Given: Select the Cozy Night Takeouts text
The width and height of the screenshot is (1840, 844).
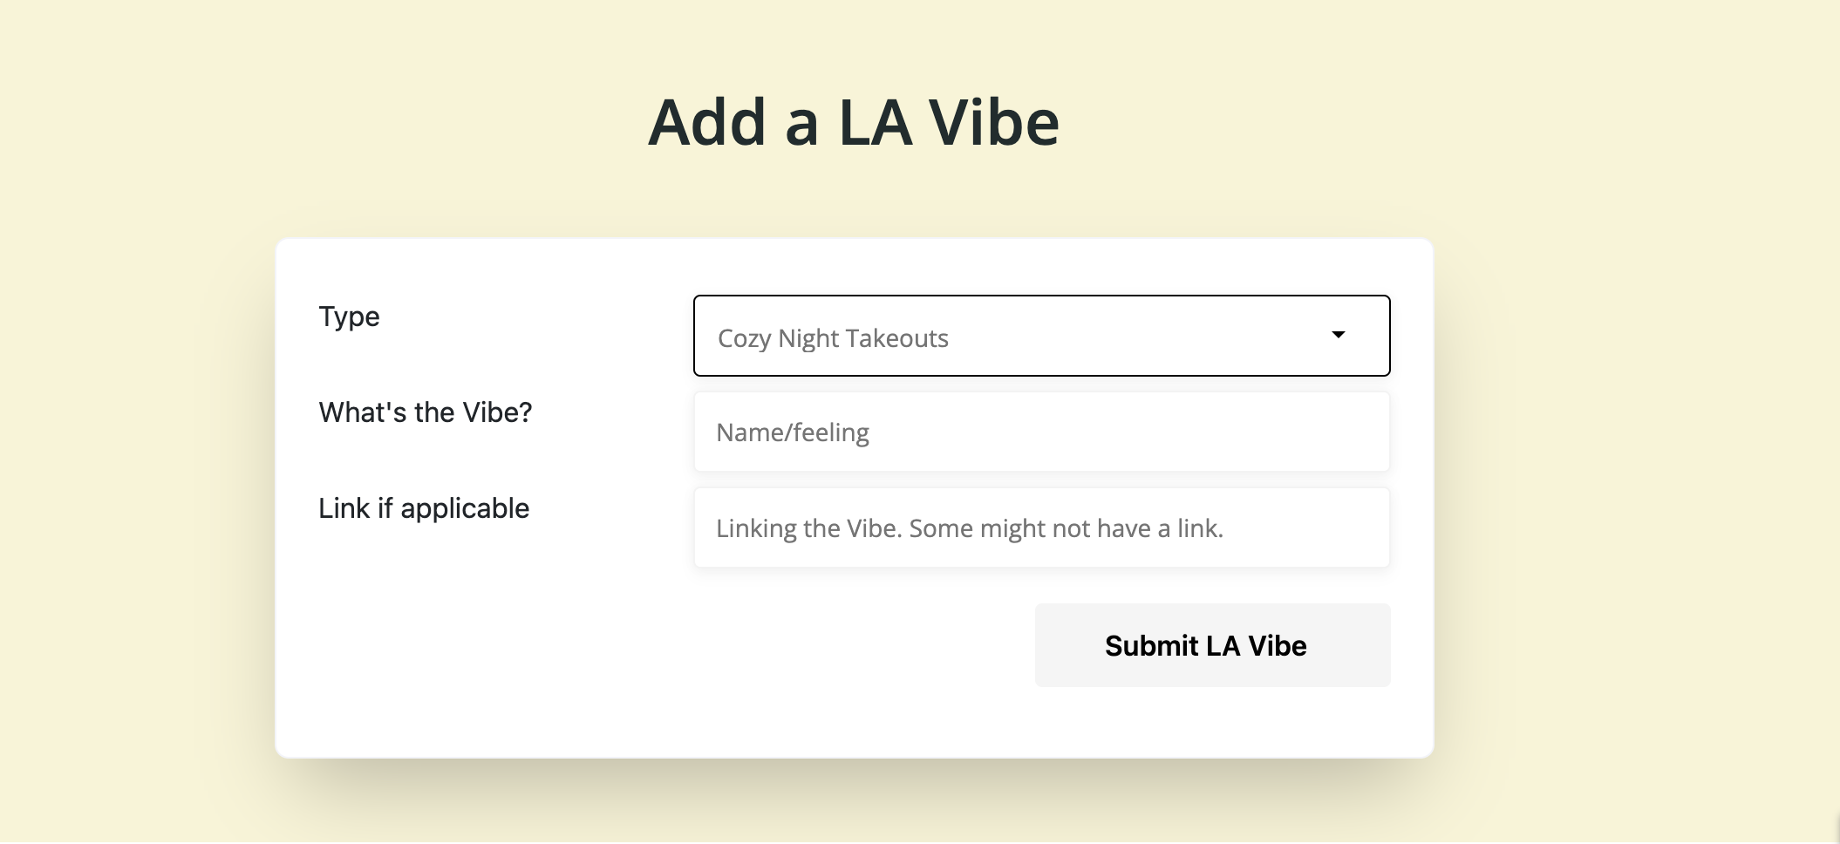Looking at the screenshot, I should (833, 338).
